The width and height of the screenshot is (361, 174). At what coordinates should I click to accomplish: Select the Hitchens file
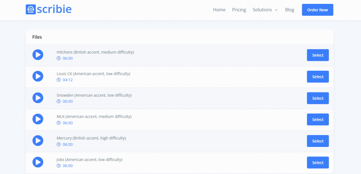(318, 55)
